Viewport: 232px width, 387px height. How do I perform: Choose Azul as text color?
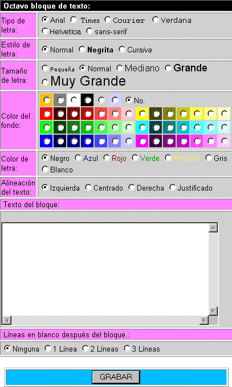[78, 157]
